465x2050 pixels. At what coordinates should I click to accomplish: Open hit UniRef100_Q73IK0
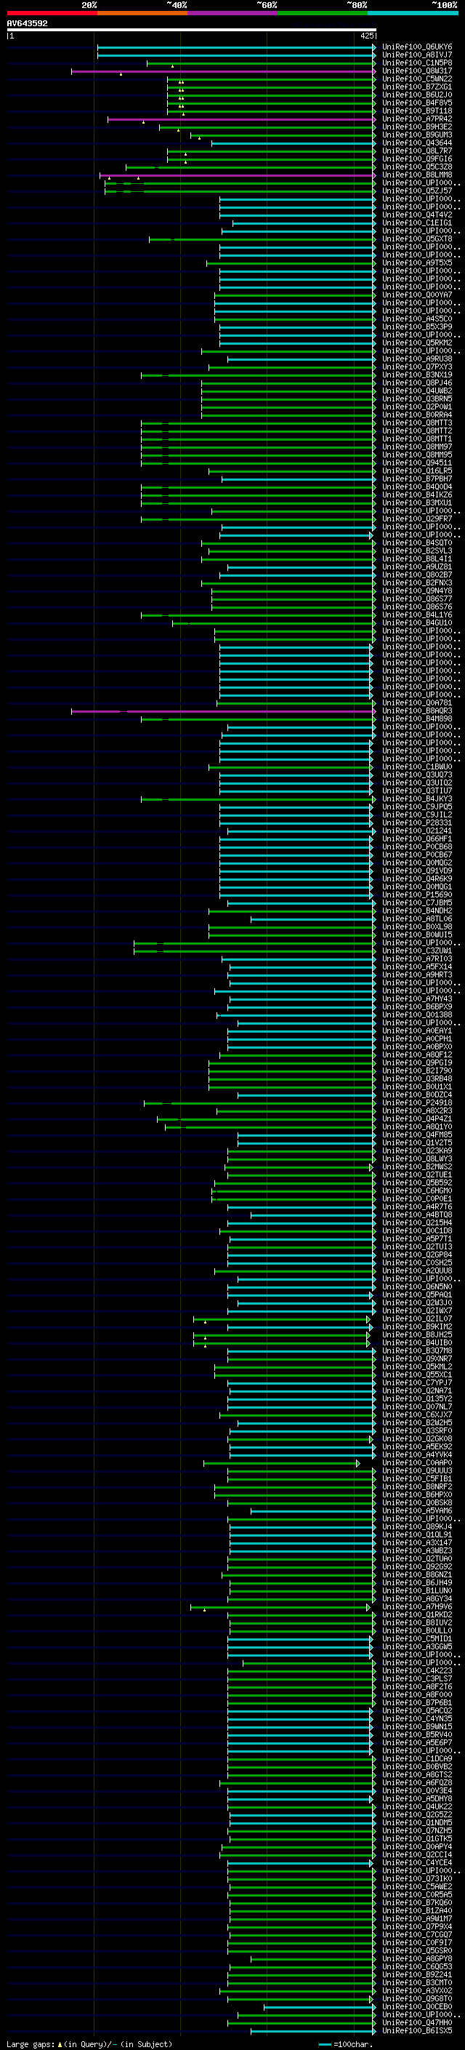pos(417,1878)
